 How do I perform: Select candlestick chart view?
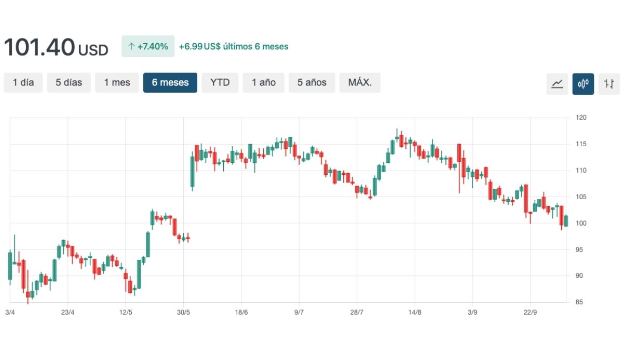[583, 83]
